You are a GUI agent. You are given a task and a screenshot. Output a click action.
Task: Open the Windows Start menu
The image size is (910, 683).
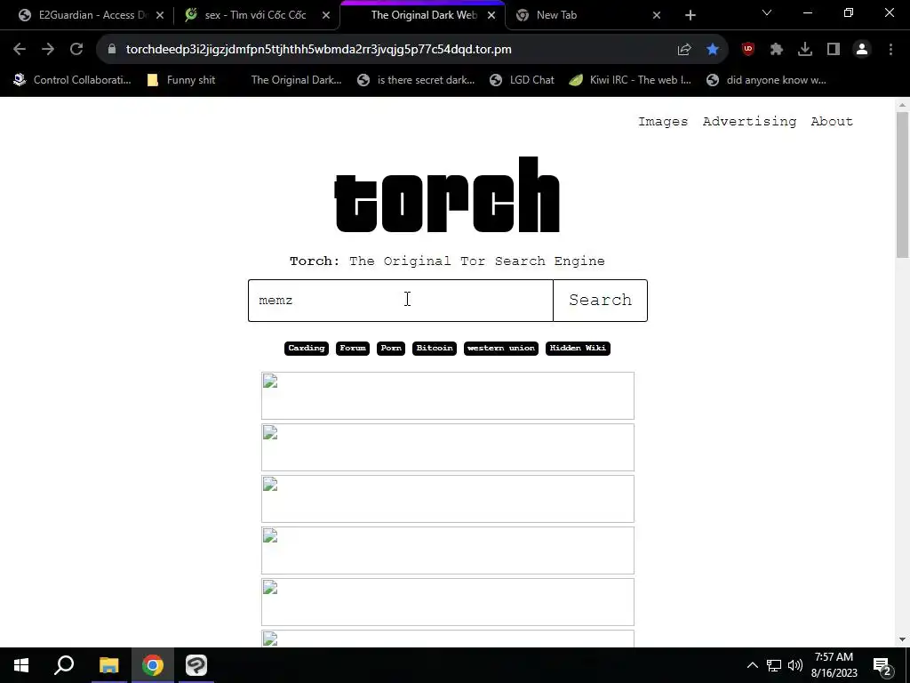click(x=21, y=665)
